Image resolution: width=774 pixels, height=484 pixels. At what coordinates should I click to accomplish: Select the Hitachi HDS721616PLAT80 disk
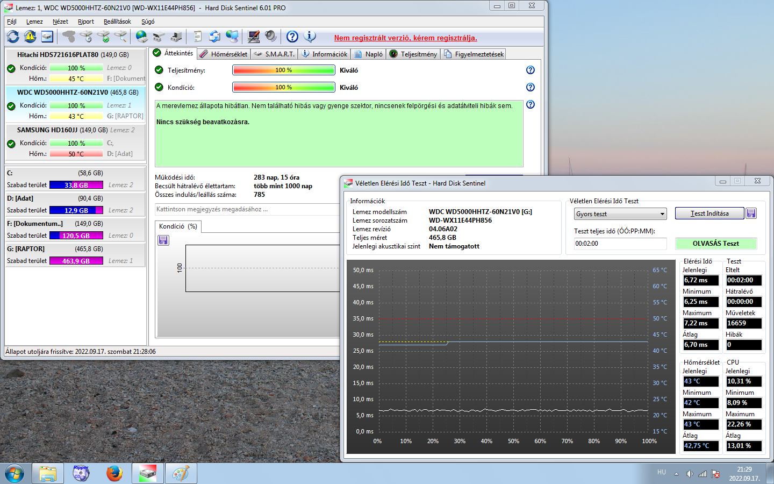75,66
